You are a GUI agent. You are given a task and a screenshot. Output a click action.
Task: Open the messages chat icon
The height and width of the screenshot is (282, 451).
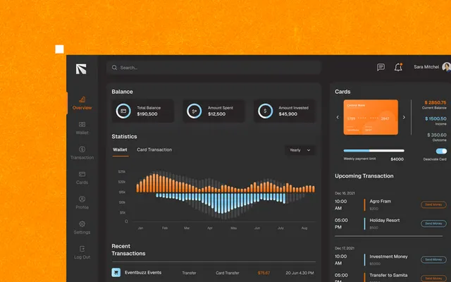tap(381, 67)
